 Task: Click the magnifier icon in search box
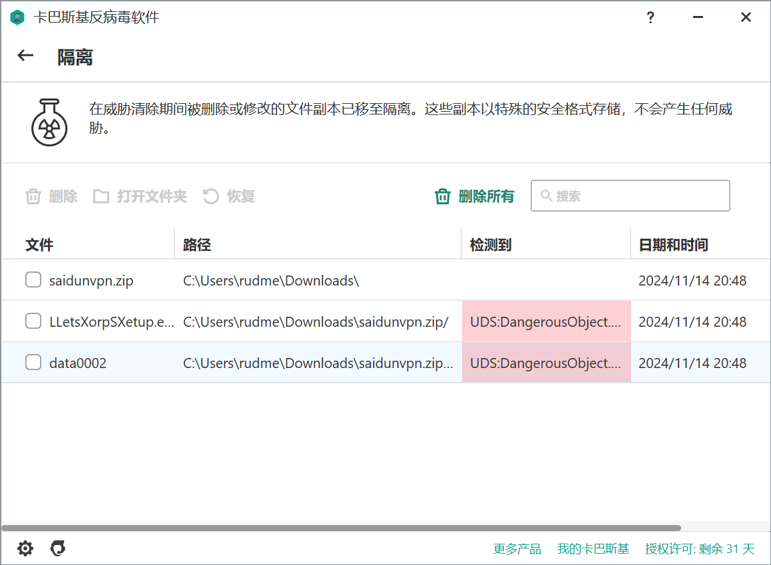tap(546, 196)
